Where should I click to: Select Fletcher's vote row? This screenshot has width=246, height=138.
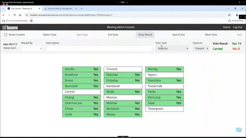(123, 75)
